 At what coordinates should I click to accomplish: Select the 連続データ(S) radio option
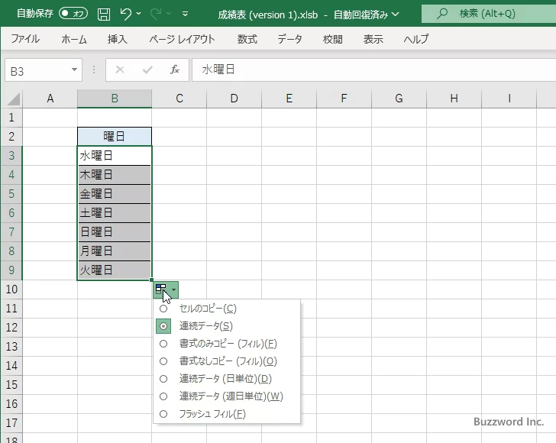tap(227, 326)
